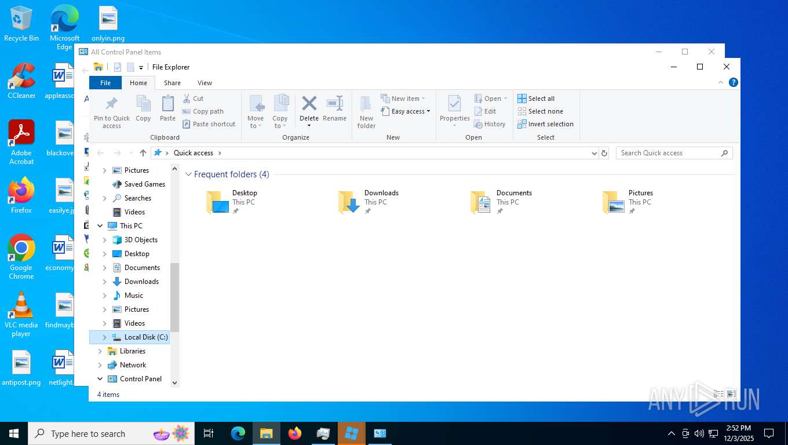This screenshot has height=445, width=788.
Task: Click Select all in ribbon
Action: [536, 99]
